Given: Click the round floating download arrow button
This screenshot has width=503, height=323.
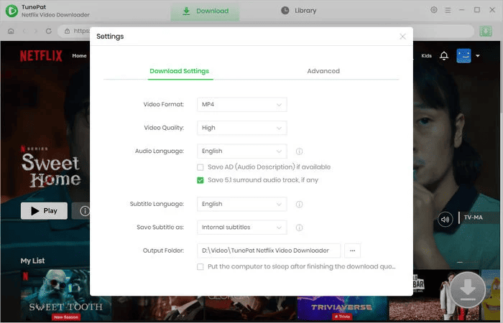Looking at the screenshot, I should (x=468, y=290).
